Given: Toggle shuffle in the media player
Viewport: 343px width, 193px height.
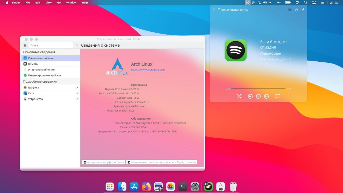Looking at the screenshot, I should coord(239,96).
